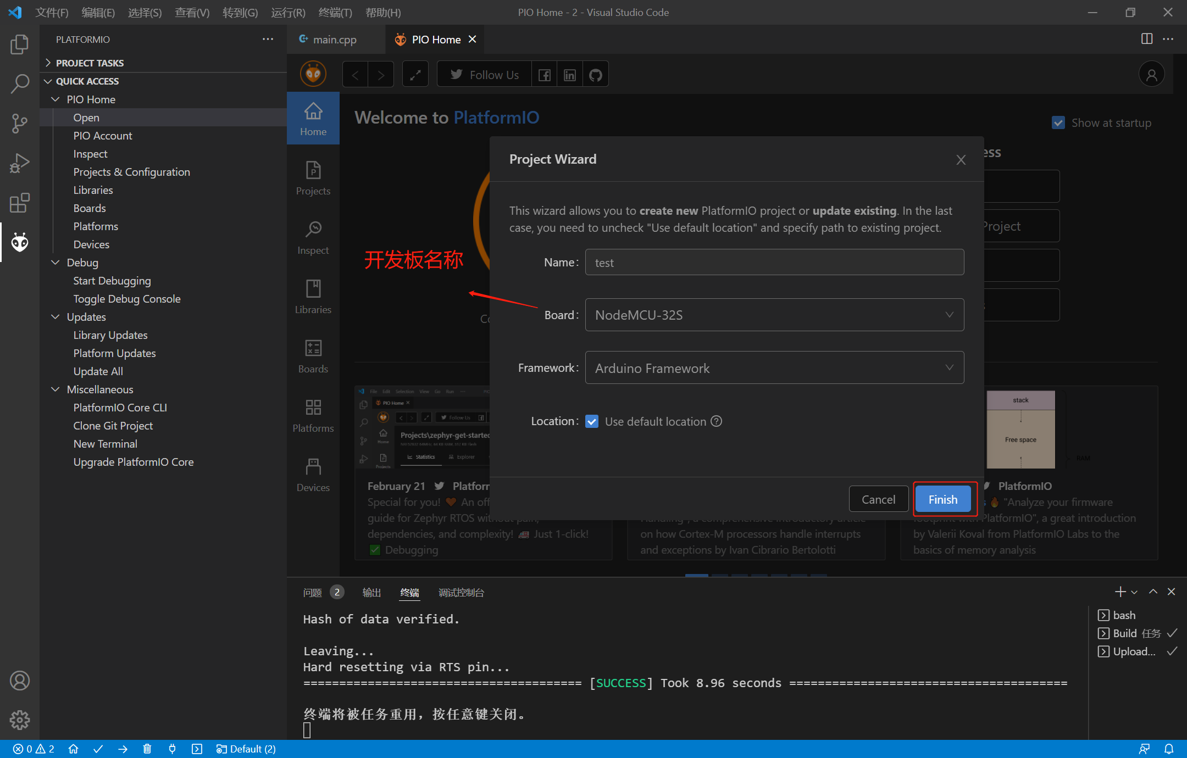Screen dimensions: 1187x758
Task: Close the Project Wizard dialog
Action: [x=961, y=160]
